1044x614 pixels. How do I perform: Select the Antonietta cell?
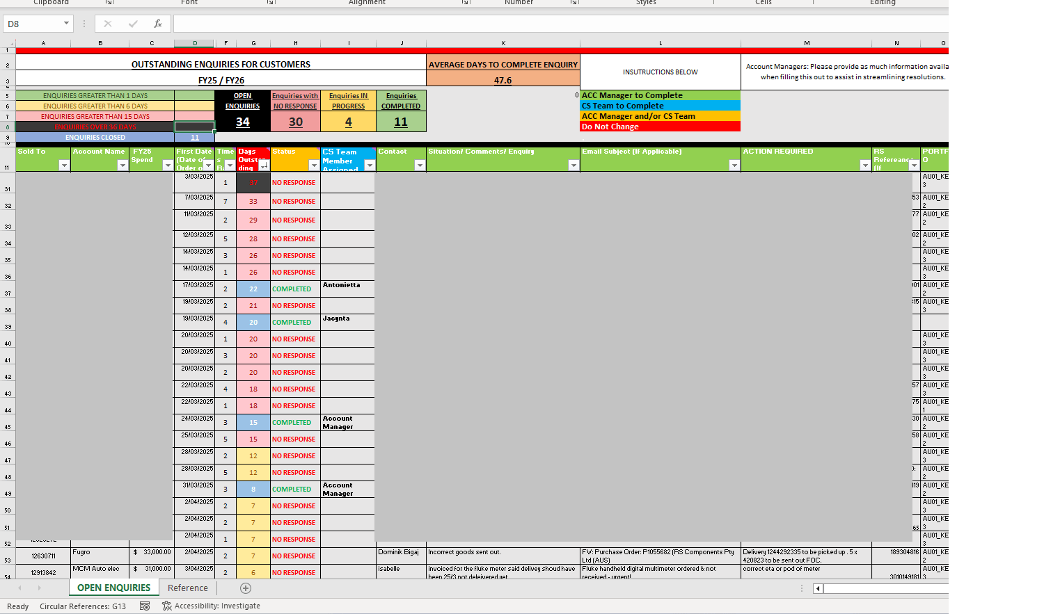[x=348, y=289]
